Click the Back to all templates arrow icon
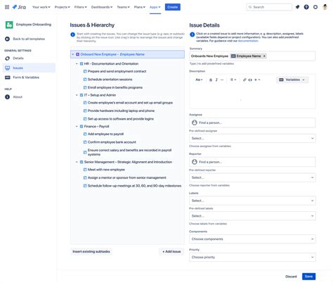 coord(7,39)
